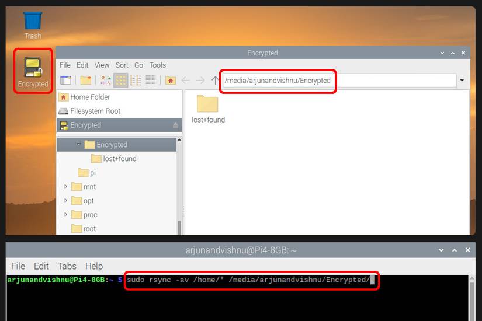Open the terminal Tabs menu
The image size is (482, 321).
pyautogui.click(x=67, y=266)
